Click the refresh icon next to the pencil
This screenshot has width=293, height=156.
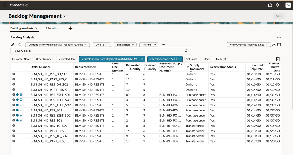click(20, 44)
